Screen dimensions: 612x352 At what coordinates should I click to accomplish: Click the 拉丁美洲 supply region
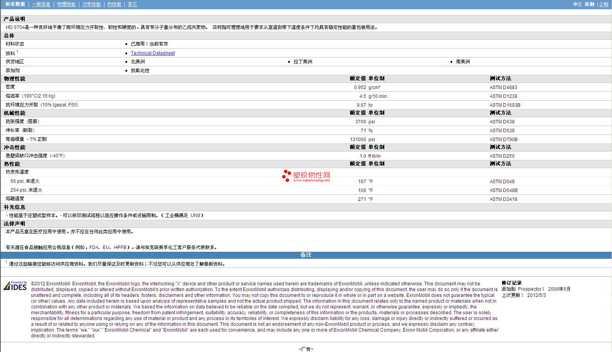pyautogui.click(x=303, y=62)
